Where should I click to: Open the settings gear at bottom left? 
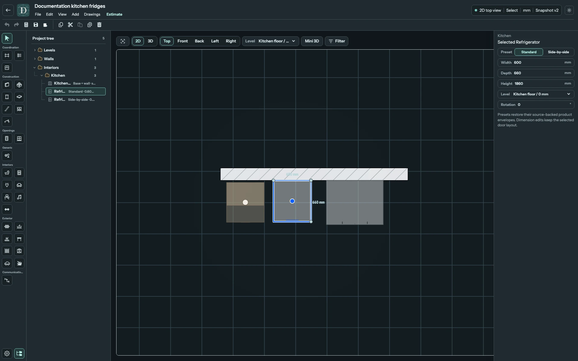coord(7,353)
